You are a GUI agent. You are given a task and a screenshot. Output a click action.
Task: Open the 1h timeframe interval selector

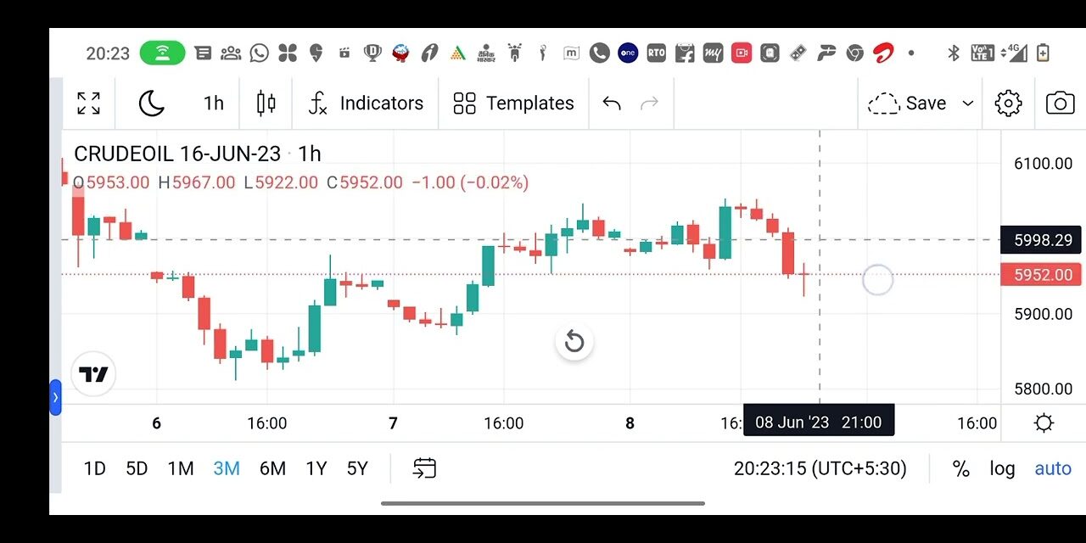pos(213,104)
